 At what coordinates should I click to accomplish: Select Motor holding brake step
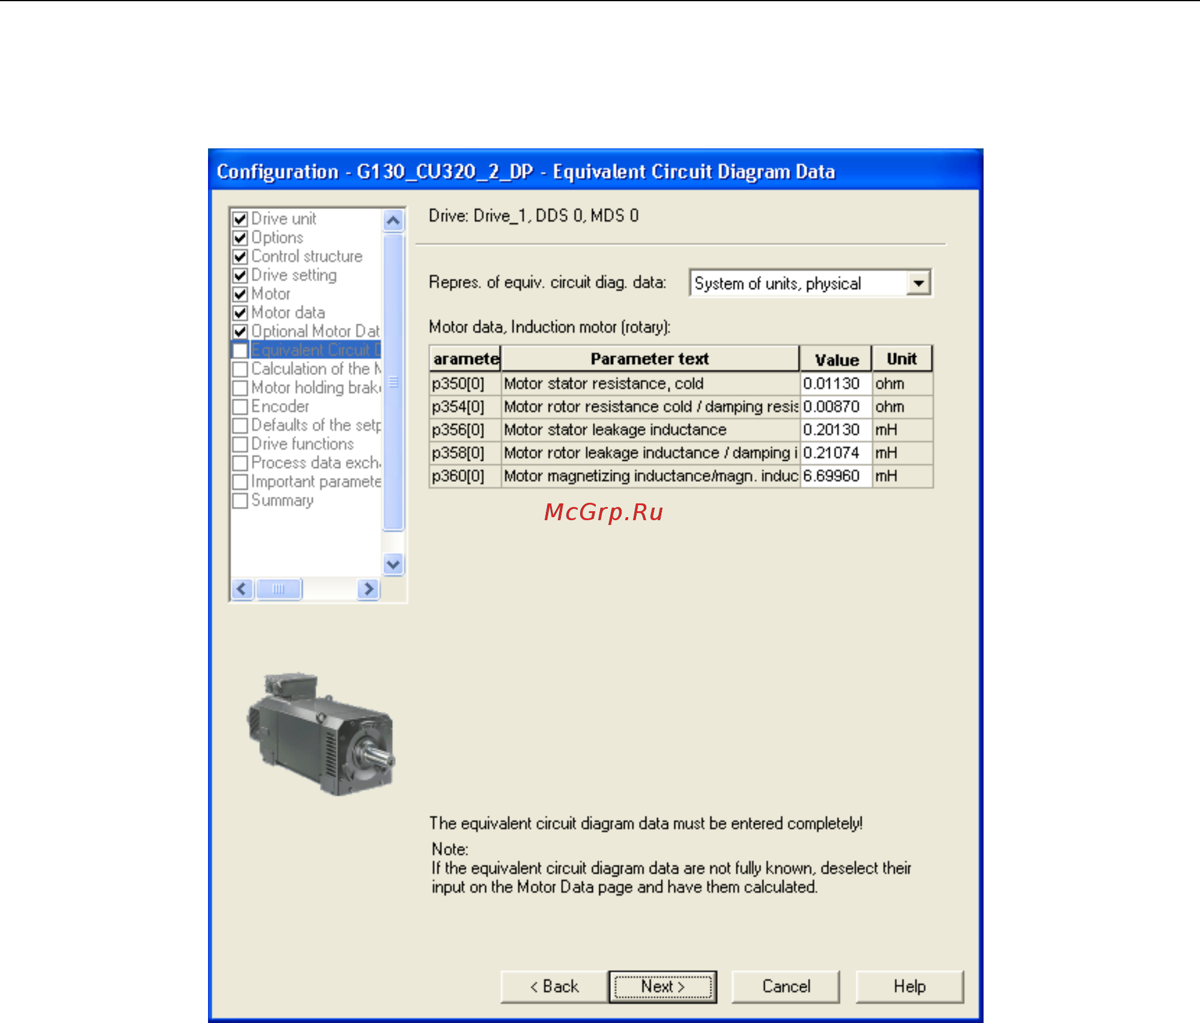tap(316, 387)
